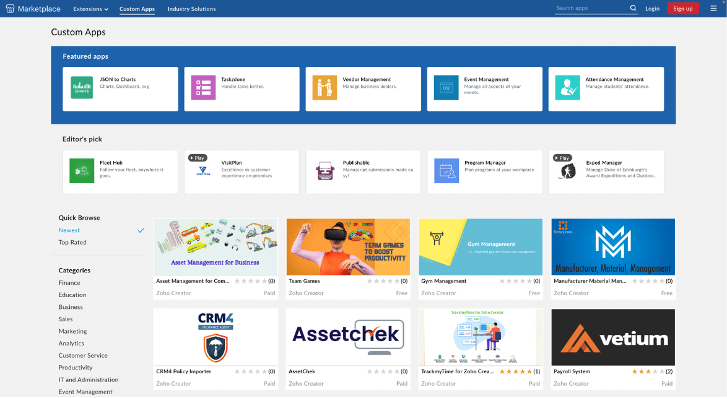Click the Search apps input field

pyautogui.click(x=591, y=9)
